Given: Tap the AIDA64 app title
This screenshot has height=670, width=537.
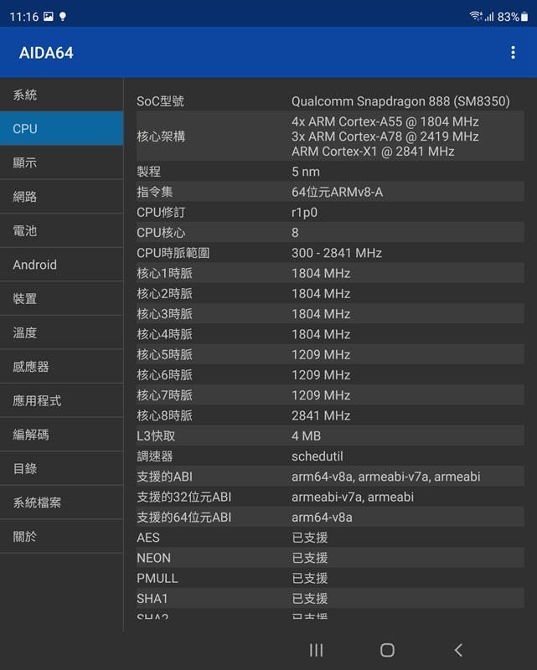Looking at the screenshot, I should click(x=46, y=53).
